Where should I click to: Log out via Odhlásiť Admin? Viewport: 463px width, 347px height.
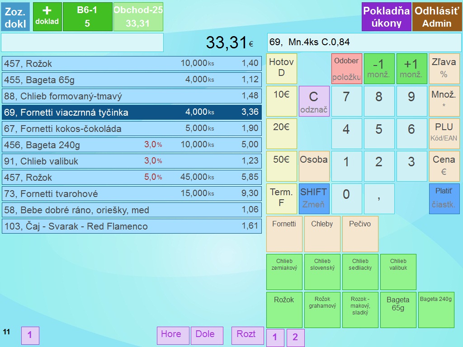pos(437,17)
